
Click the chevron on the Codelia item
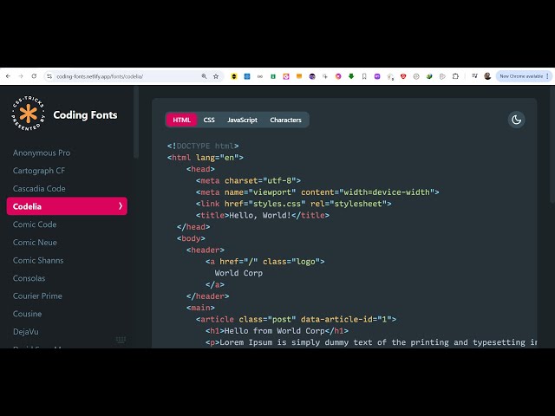point(120,206)
